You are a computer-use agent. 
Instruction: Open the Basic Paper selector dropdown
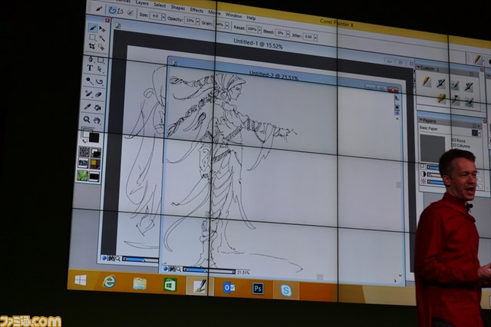[476, 133]
